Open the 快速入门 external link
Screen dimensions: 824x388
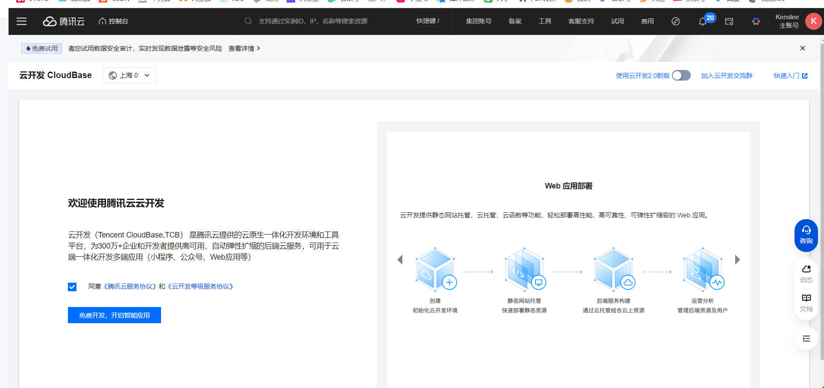click(791, 75)
